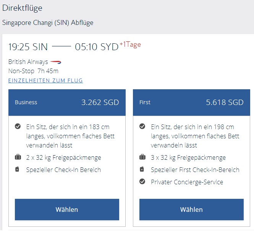The width and height of the screenshot is (254, 231).
Task: Click the First seat checkmark icon
Action: point(142,126)
